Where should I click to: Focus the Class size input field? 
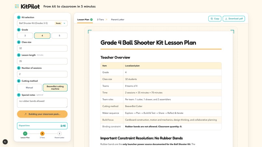(42, 48)
